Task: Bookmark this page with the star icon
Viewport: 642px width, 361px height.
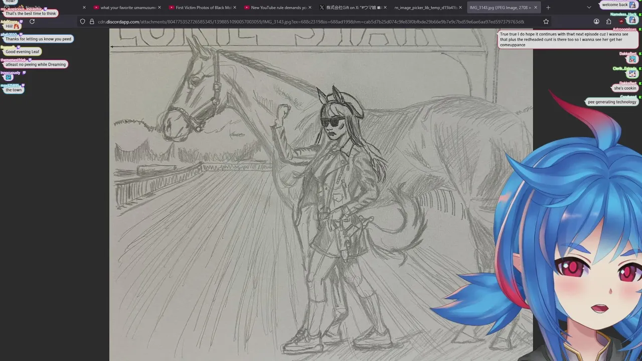Action: [546, 22]
